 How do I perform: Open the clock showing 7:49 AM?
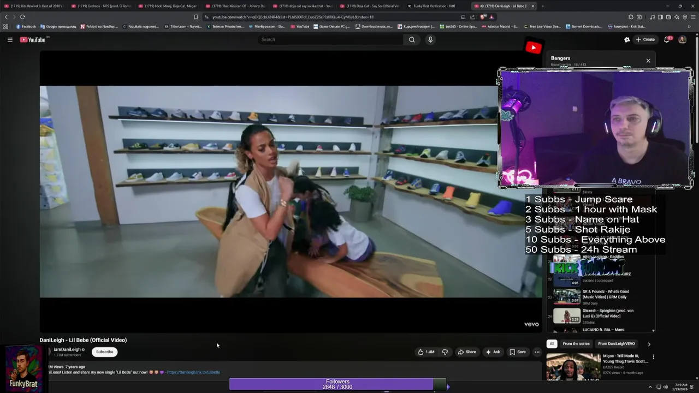tap(680, 387)
